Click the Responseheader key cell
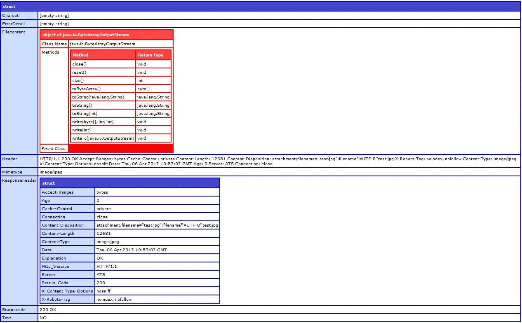Screen dimensions: 522x323 19,241
